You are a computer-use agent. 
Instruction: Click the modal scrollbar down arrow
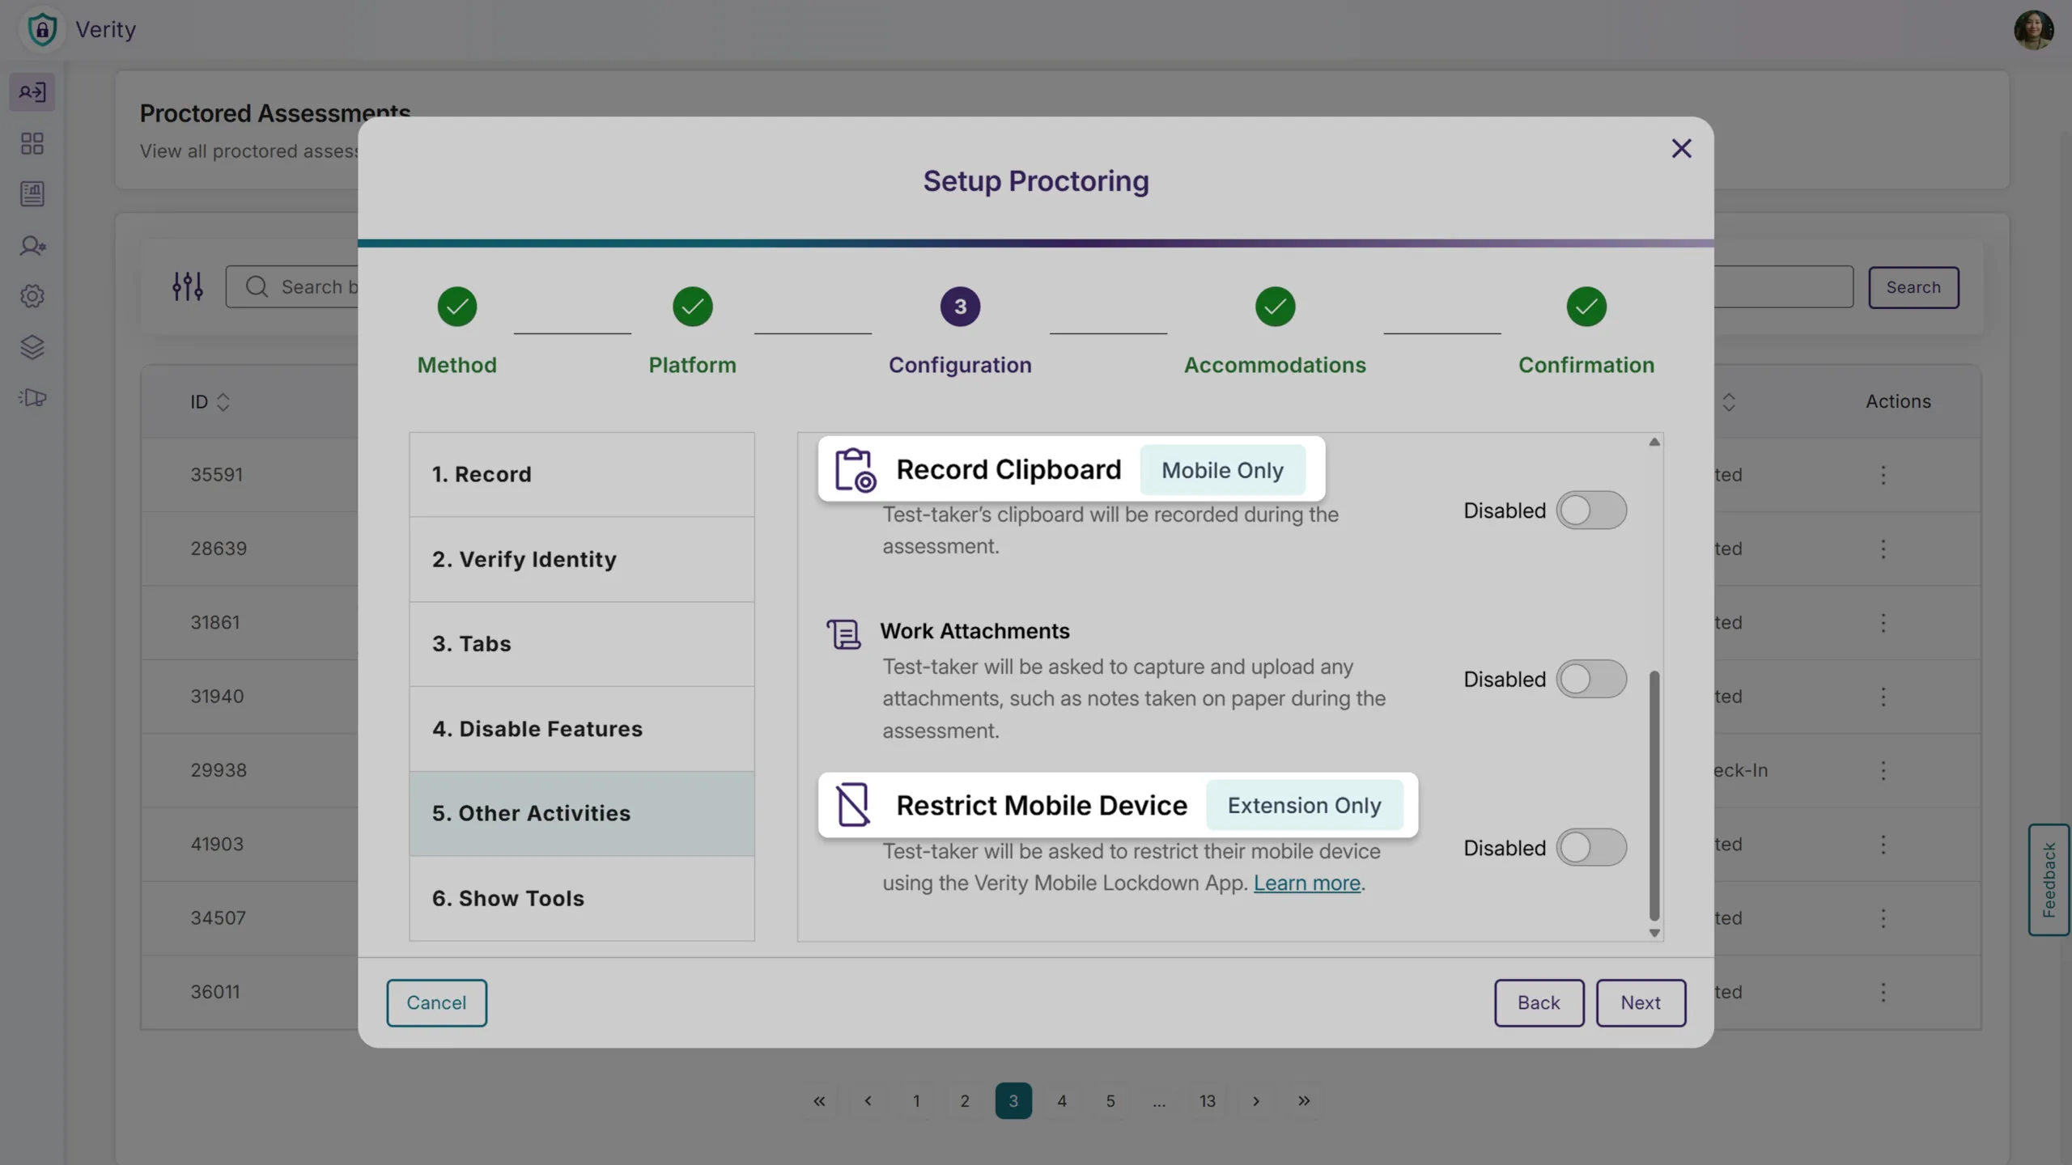[x=1654, y=934]
